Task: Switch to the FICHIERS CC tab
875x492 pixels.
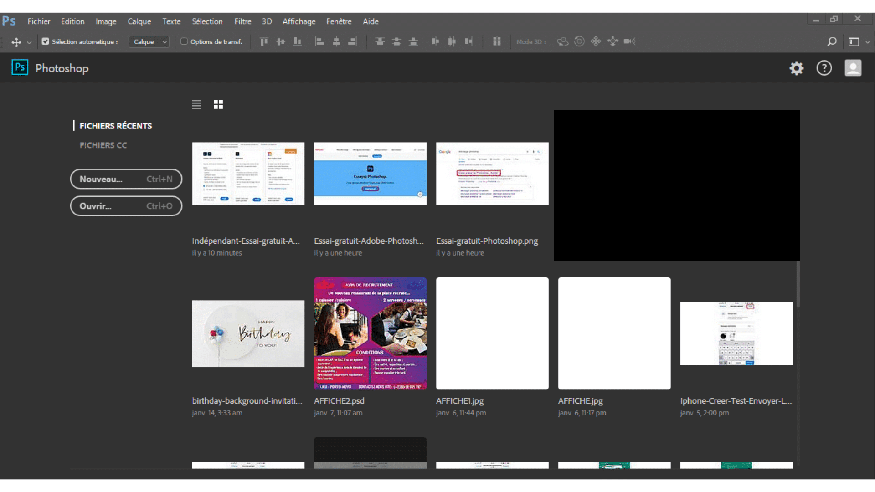Action: tap(103, 145)
